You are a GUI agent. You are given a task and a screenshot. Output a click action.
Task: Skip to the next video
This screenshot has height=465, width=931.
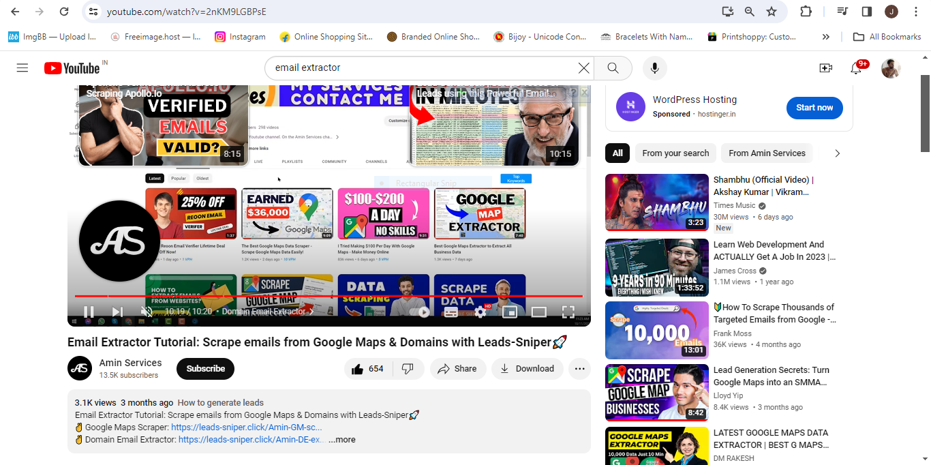(117, 312)
